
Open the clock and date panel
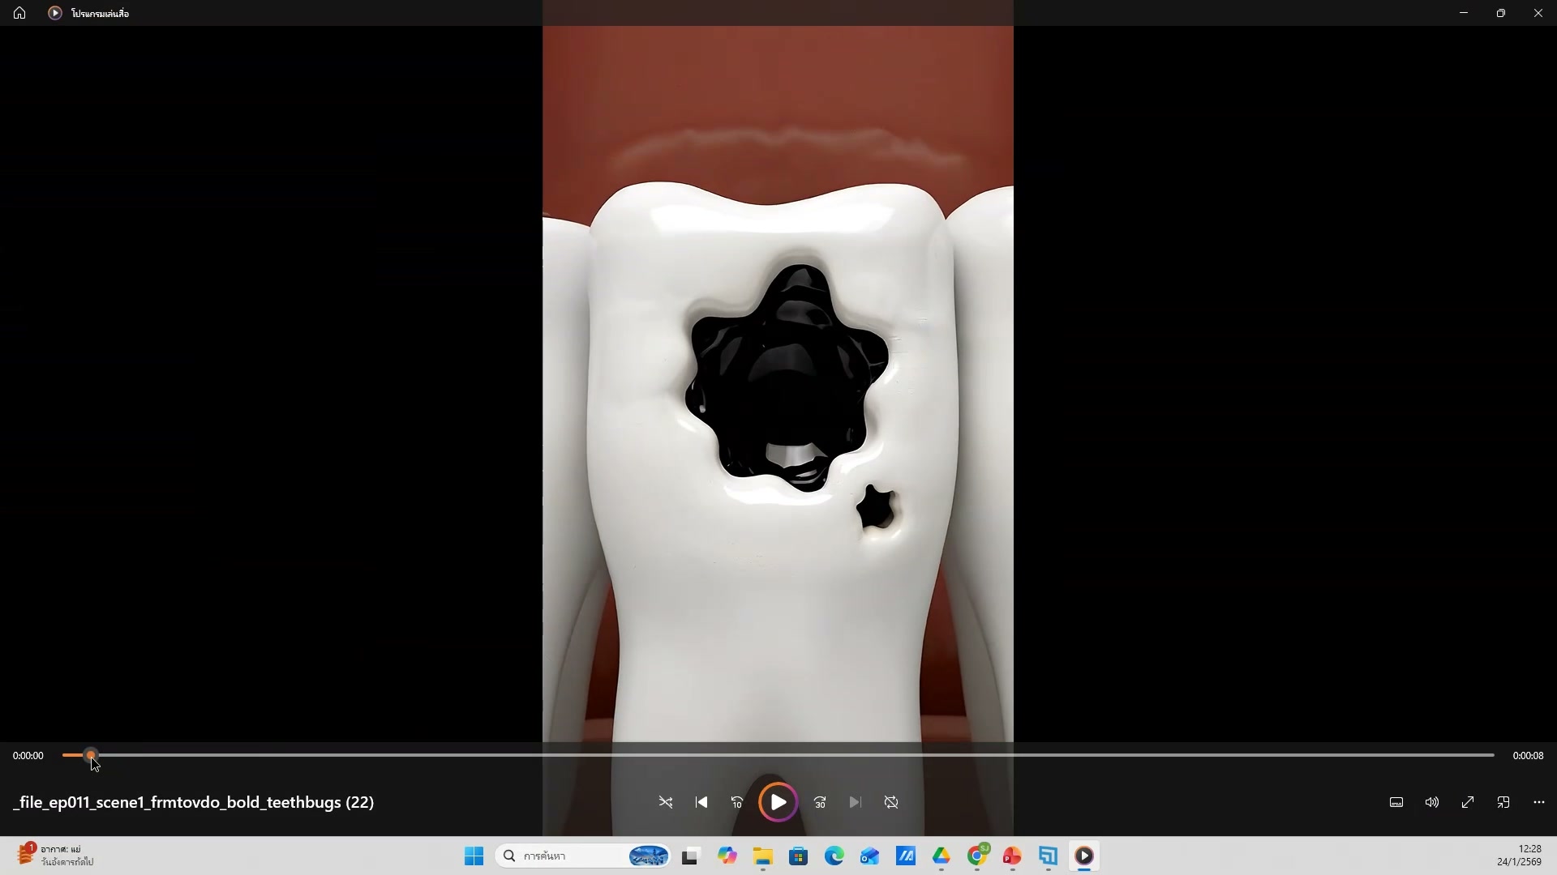tap(1519, 856)
